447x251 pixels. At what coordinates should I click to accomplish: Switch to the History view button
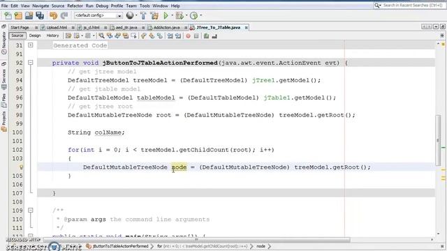(x=52, y=36)
